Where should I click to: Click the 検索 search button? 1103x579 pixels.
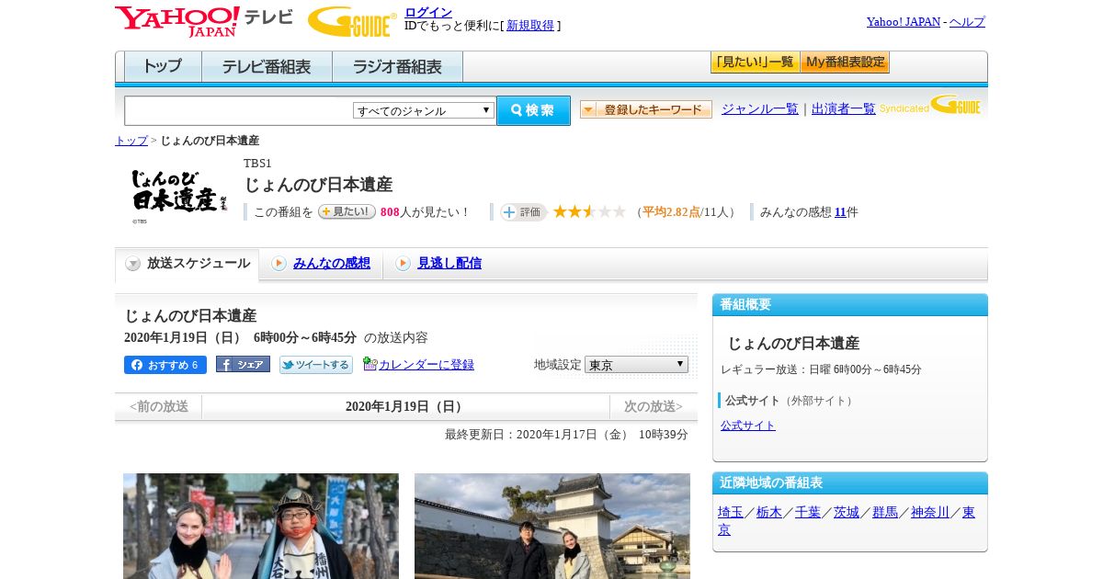point(533,110)
